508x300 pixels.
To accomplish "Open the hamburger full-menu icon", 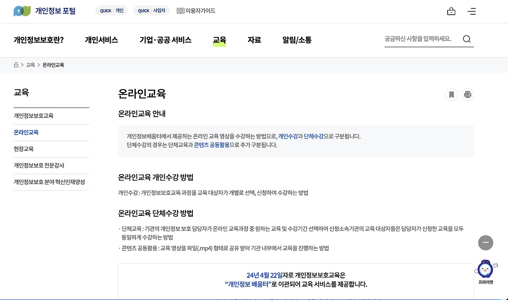I will click(x=471, y=12).
